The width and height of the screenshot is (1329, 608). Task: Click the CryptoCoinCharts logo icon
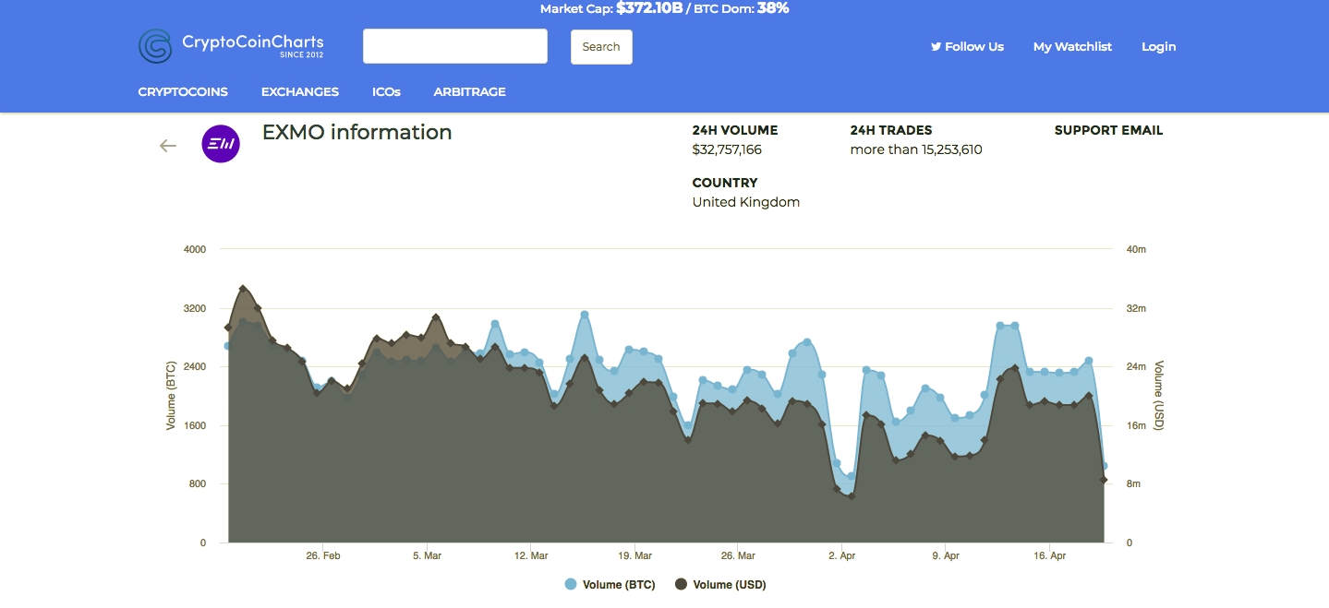click(155, 46)
